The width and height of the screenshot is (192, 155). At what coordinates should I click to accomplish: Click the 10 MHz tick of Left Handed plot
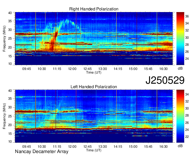(10, 141)
